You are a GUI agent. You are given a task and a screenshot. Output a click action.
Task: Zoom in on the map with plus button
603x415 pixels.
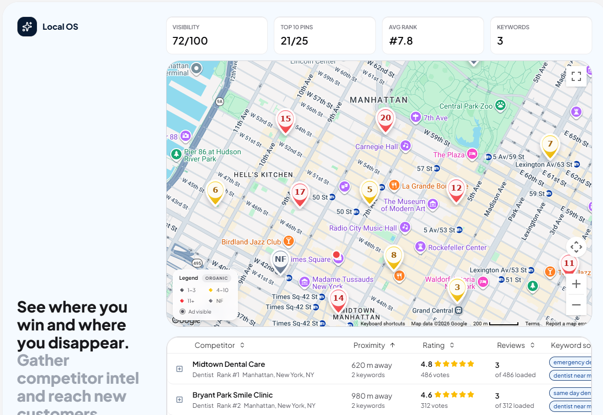576,284
